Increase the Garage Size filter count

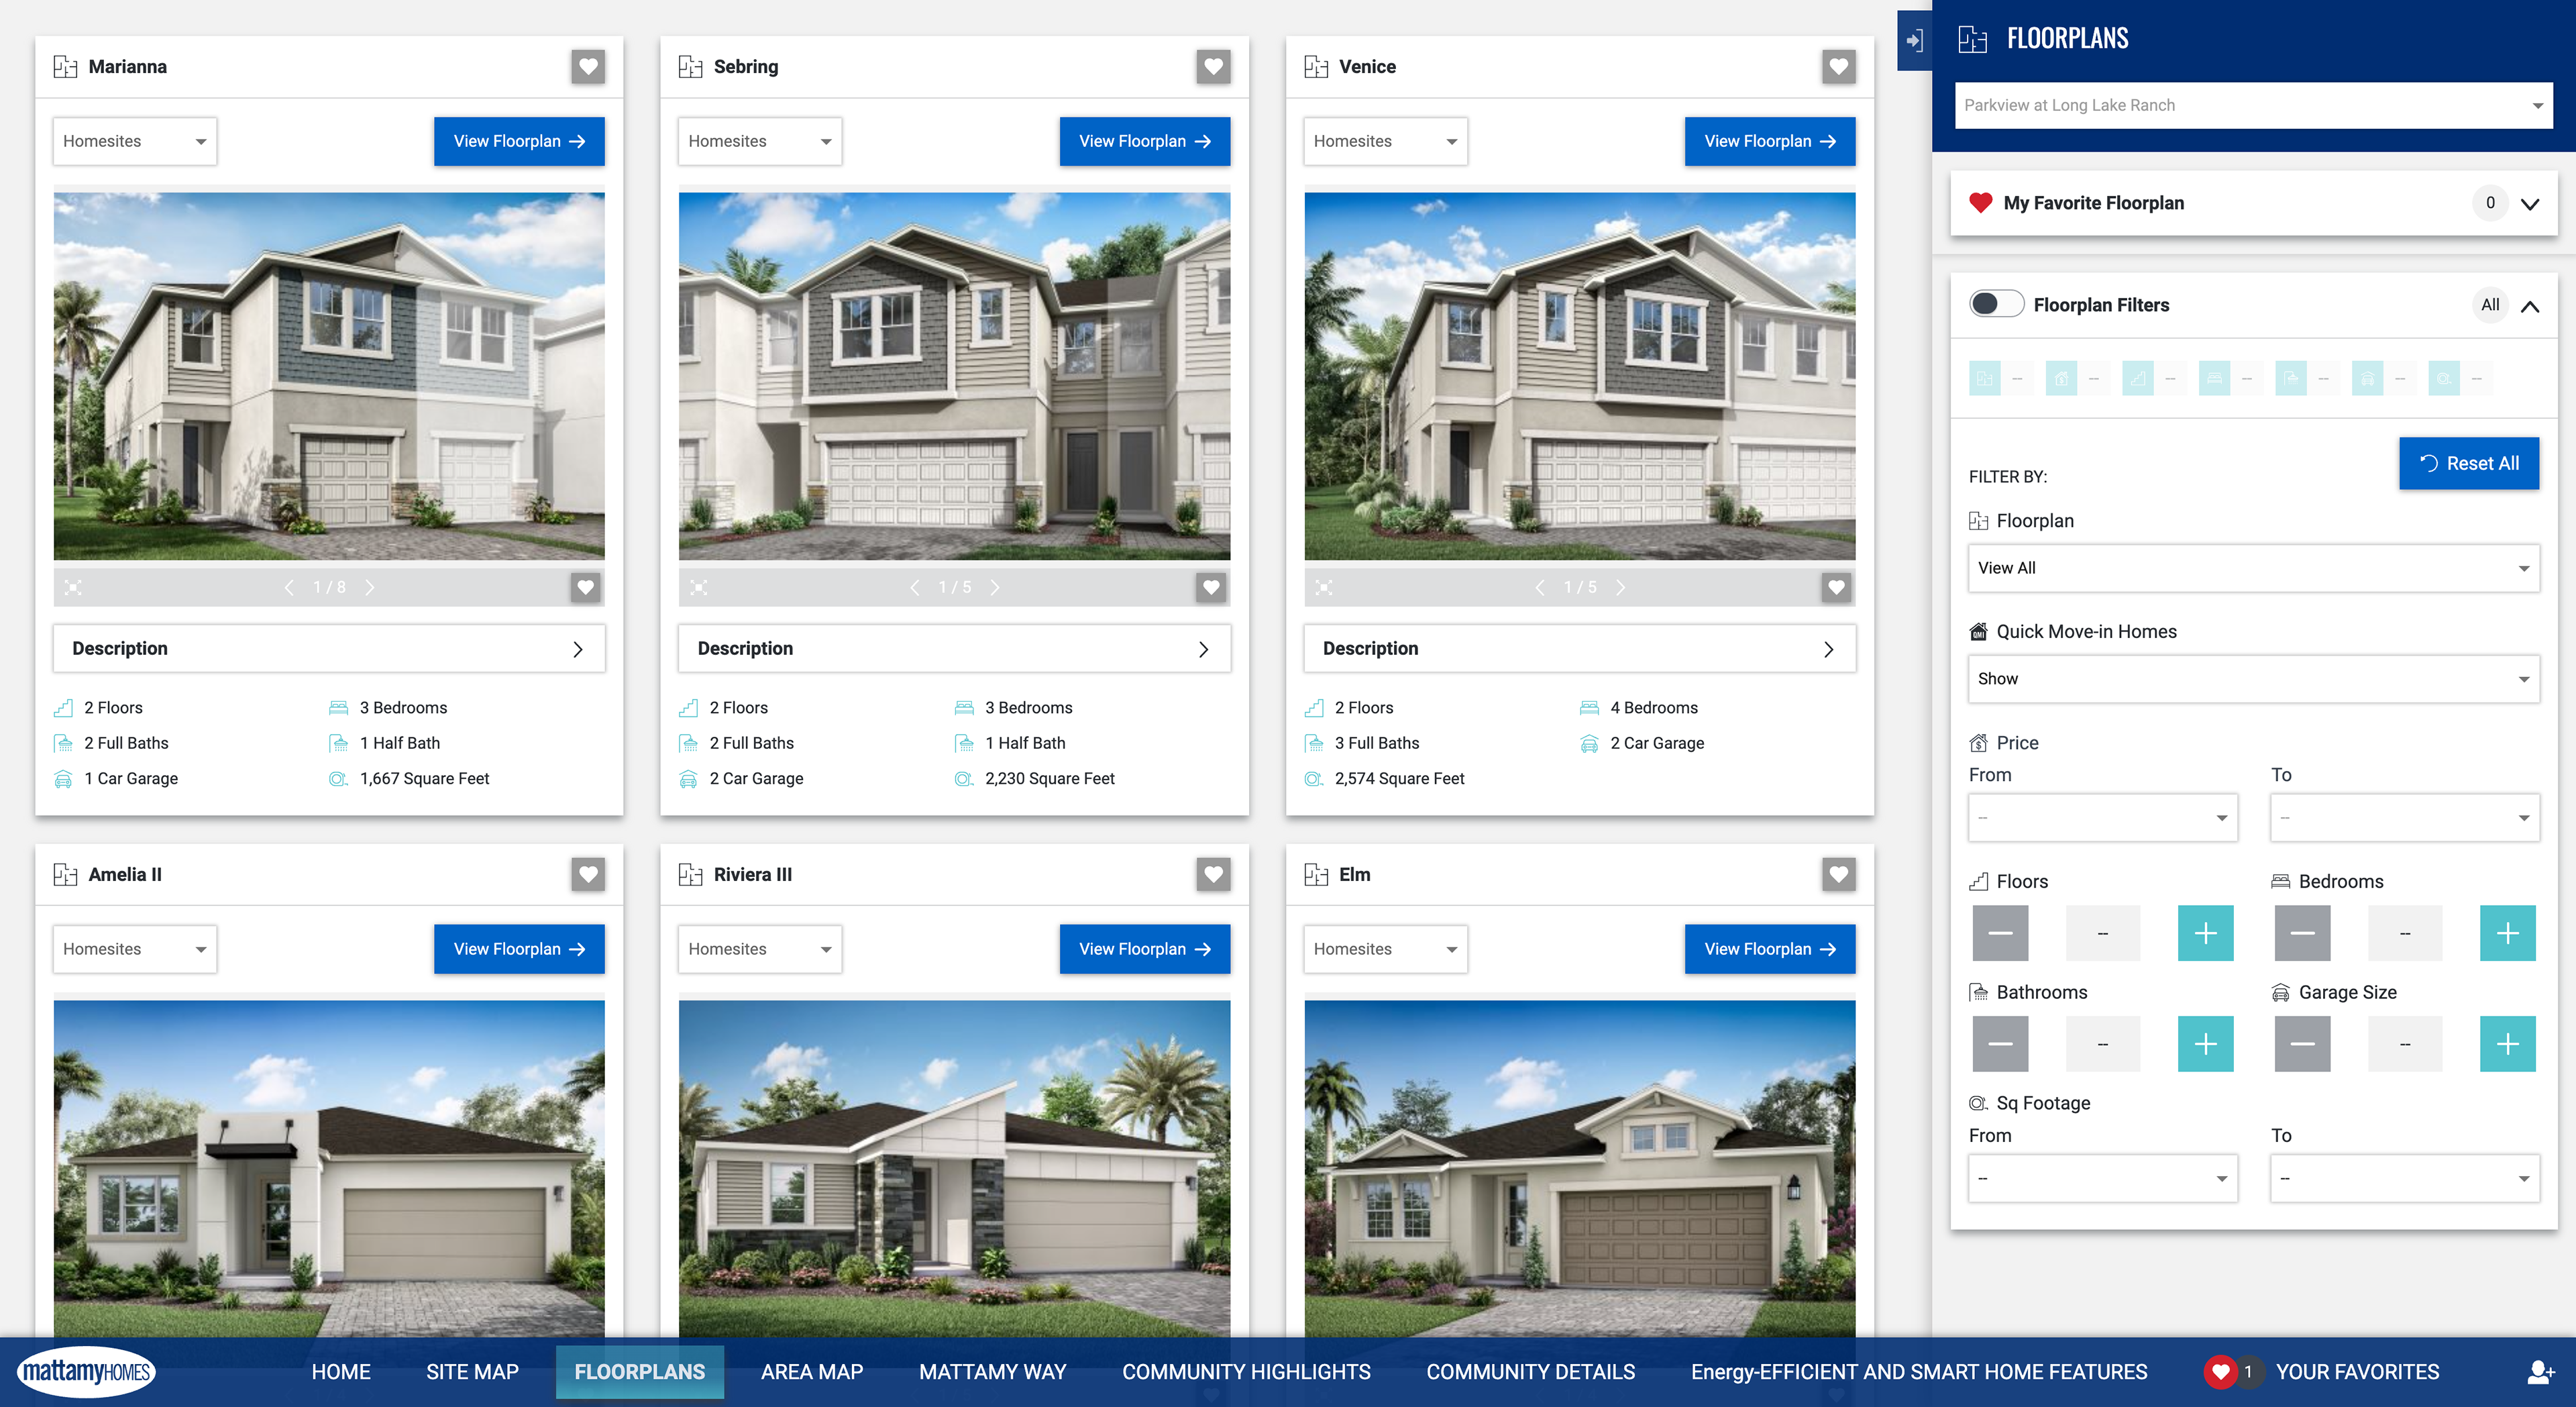2507,1044
